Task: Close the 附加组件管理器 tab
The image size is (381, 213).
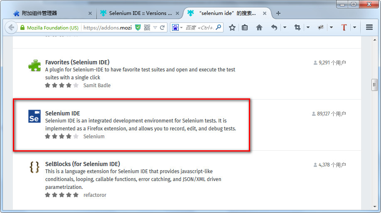Action: click(90, 13)
